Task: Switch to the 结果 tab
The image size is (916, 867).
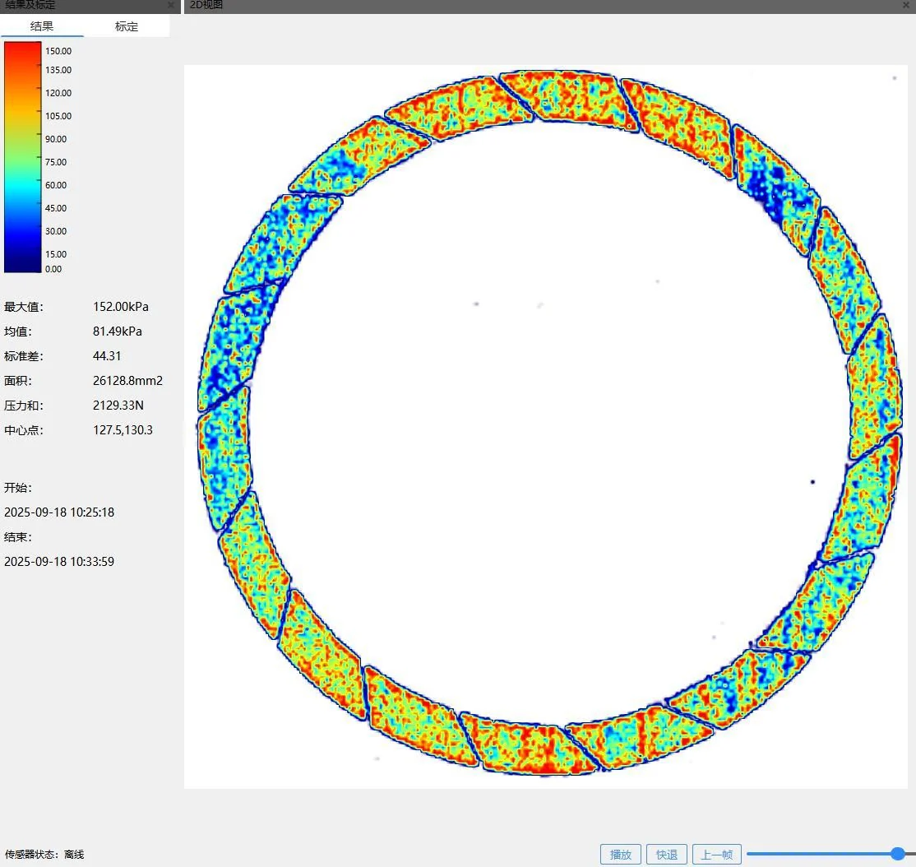Action: (x=42, y=26)
